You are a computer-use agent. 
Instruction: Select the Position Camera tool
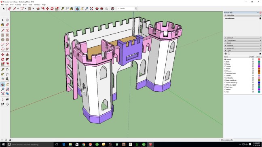[x=3, y=99]
